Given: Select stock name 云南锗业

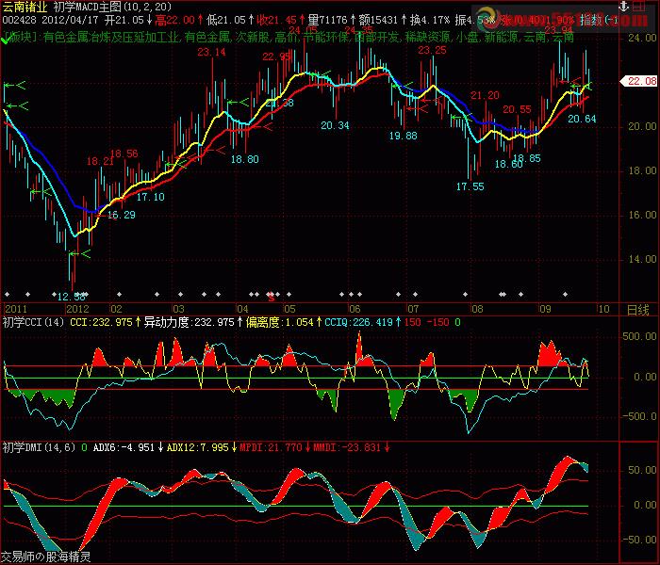Looking at the screenshot, I should pos(25,8).
